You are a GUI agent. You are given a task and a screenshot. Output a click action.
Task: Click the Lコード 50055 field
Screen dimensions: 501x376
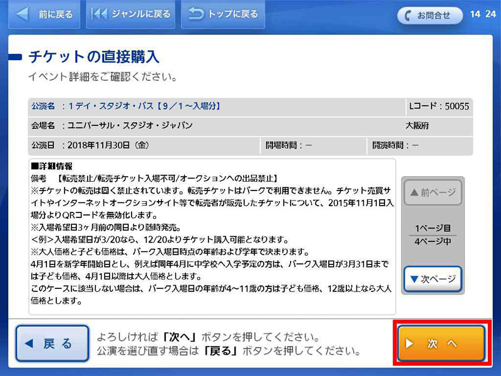tap(438, 107)
